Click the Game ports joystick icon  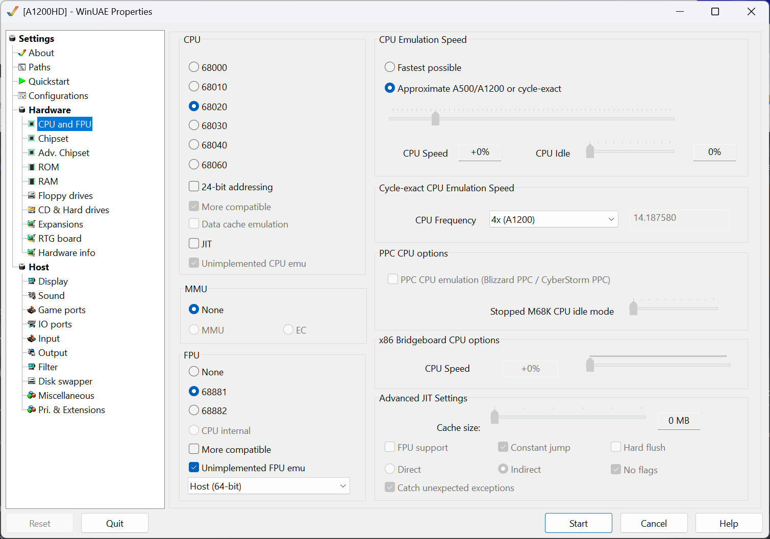click(x=32, y=310)
